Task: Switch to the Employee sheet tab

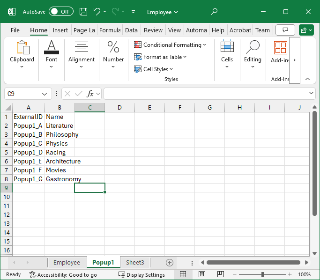Action: pos(67,263)
